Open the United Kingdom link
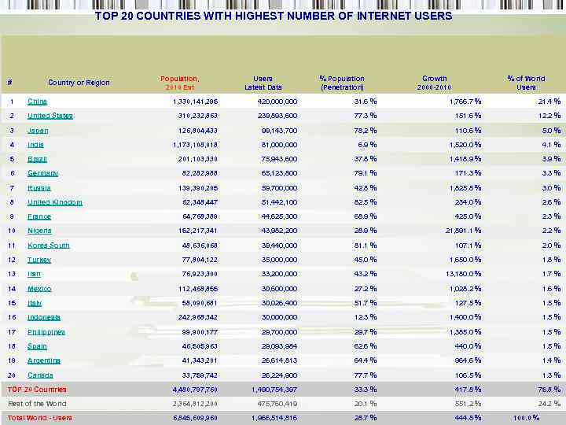Image resolution: width=566 pixels, height=425 pixels. [x=55, y=202]
